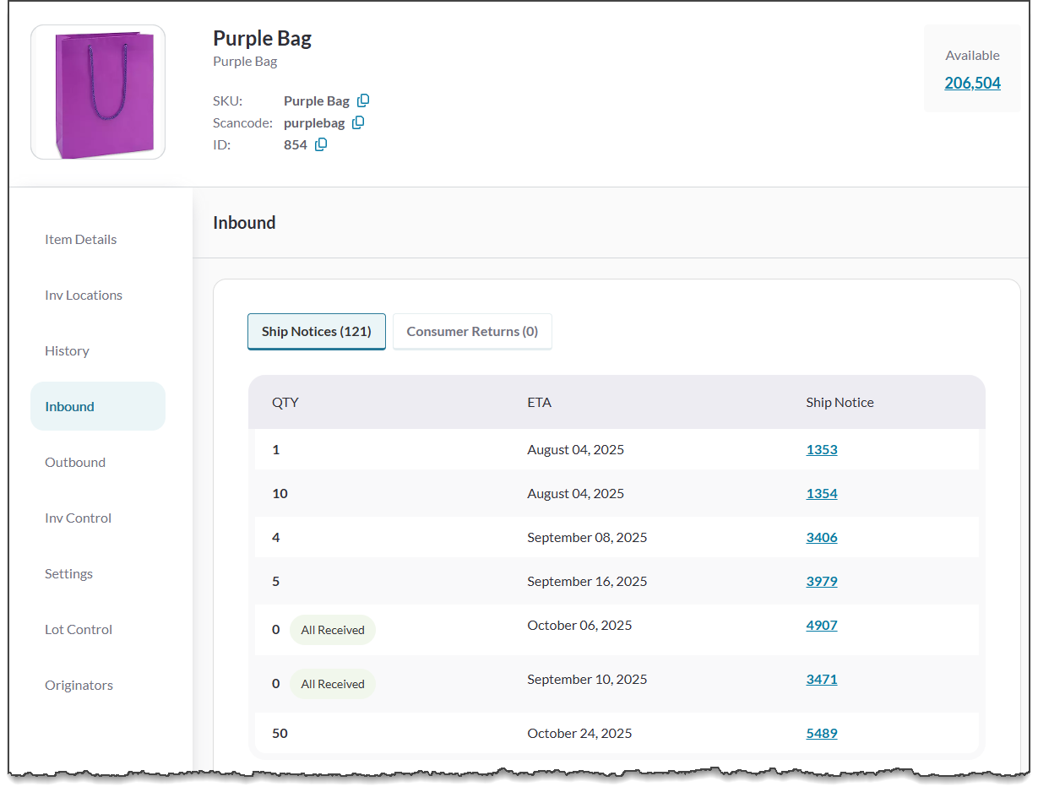Navigate to the Outbound section
Screen dimensions: 1038x792
[x=75, y=462]
